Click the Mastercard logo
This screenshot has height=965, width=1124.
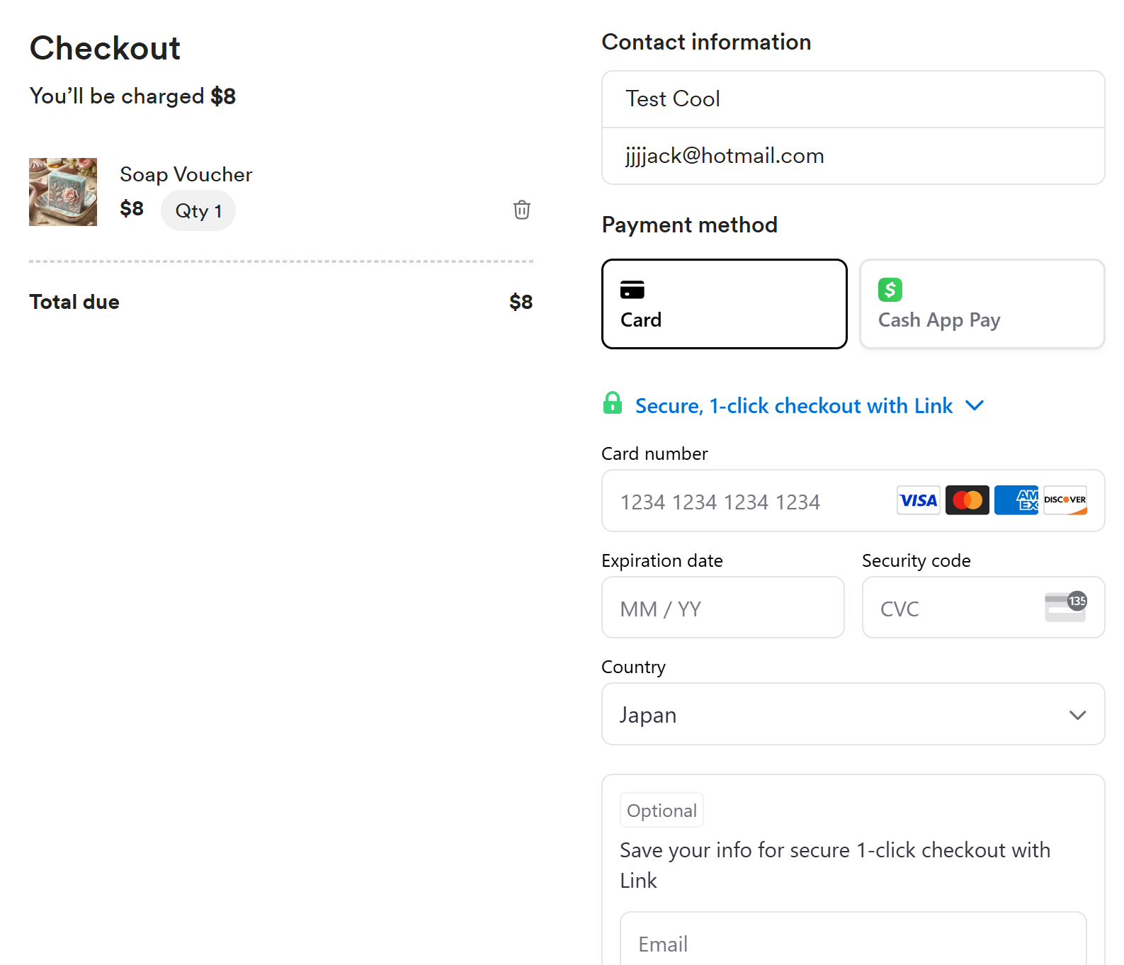pos(967,500)
